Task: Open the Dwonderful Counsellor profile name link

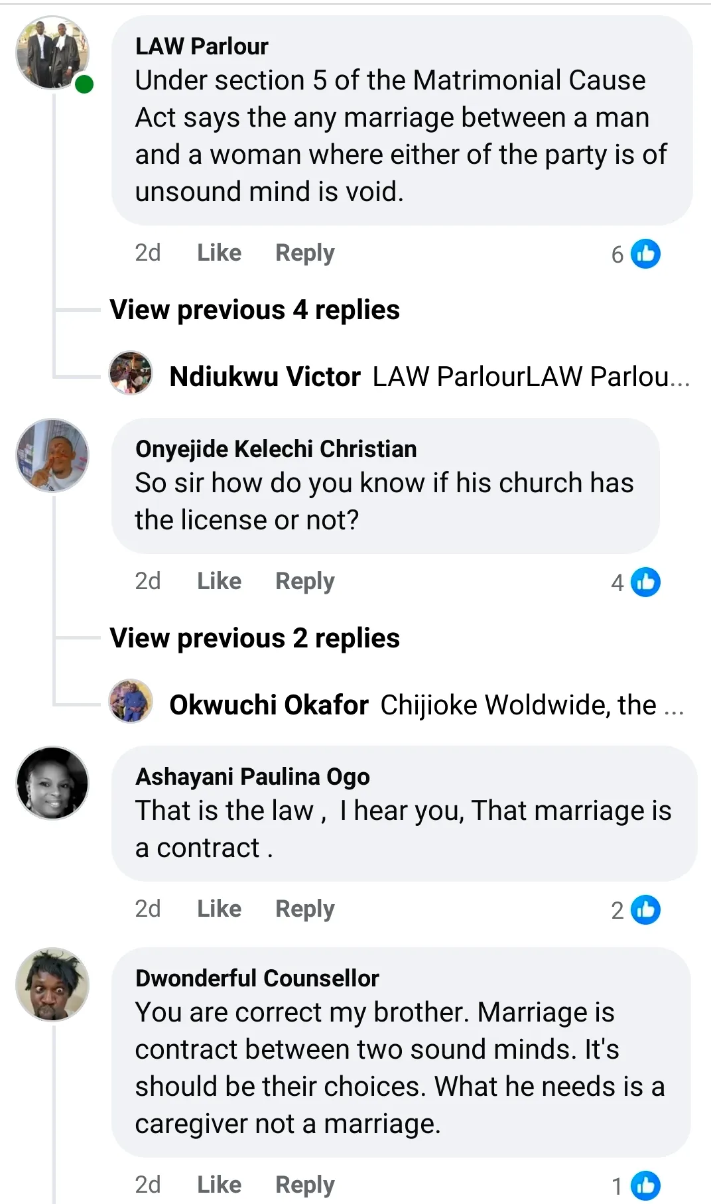Action: (257, 978)
